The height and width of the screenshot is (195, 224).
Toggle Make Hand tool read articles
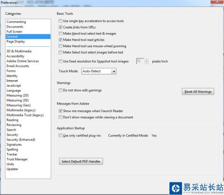click(60, 39)
